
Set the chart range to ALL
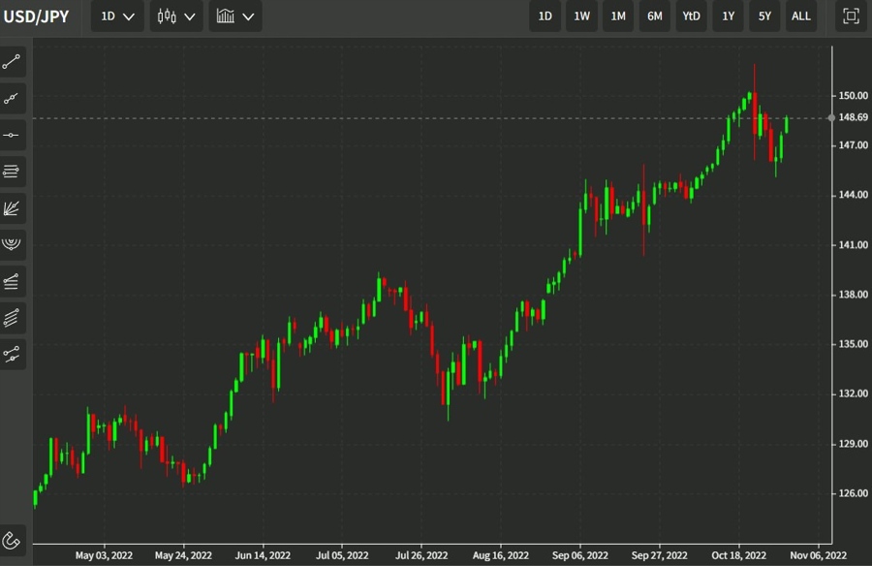(x=801, y=16)
